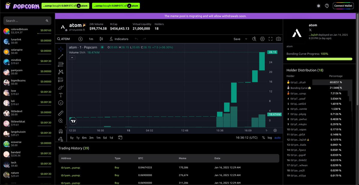Click the Connect Wallet button
This screenshot has width=359, height=185.
(343, 6)
